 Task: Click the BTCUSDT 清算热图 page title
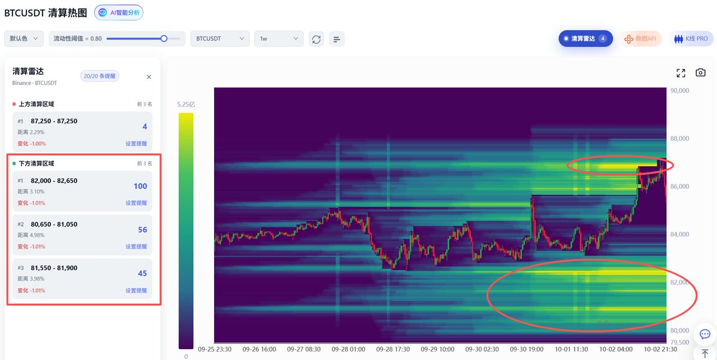pyautogui.click(x=45, y=13)
